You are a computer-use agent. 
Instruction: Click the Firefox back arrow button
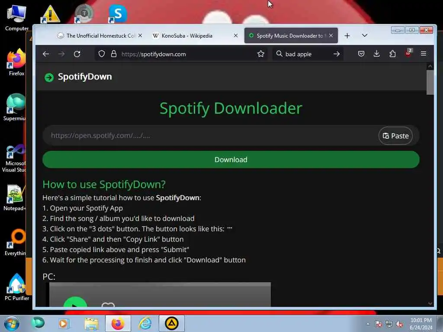click(46, 54)
